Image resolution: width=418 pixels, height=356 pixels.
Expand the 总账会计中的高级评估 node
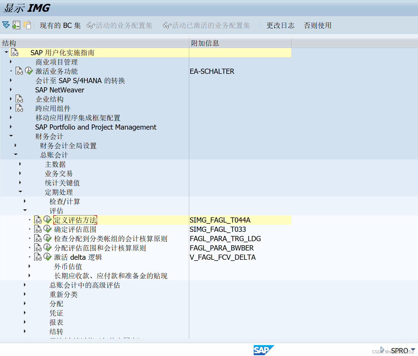(25, 285)
